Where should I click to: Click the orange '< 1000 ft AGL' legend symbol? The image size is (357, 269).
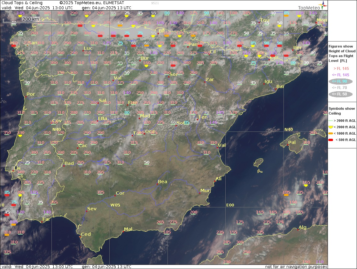[330, 133]
